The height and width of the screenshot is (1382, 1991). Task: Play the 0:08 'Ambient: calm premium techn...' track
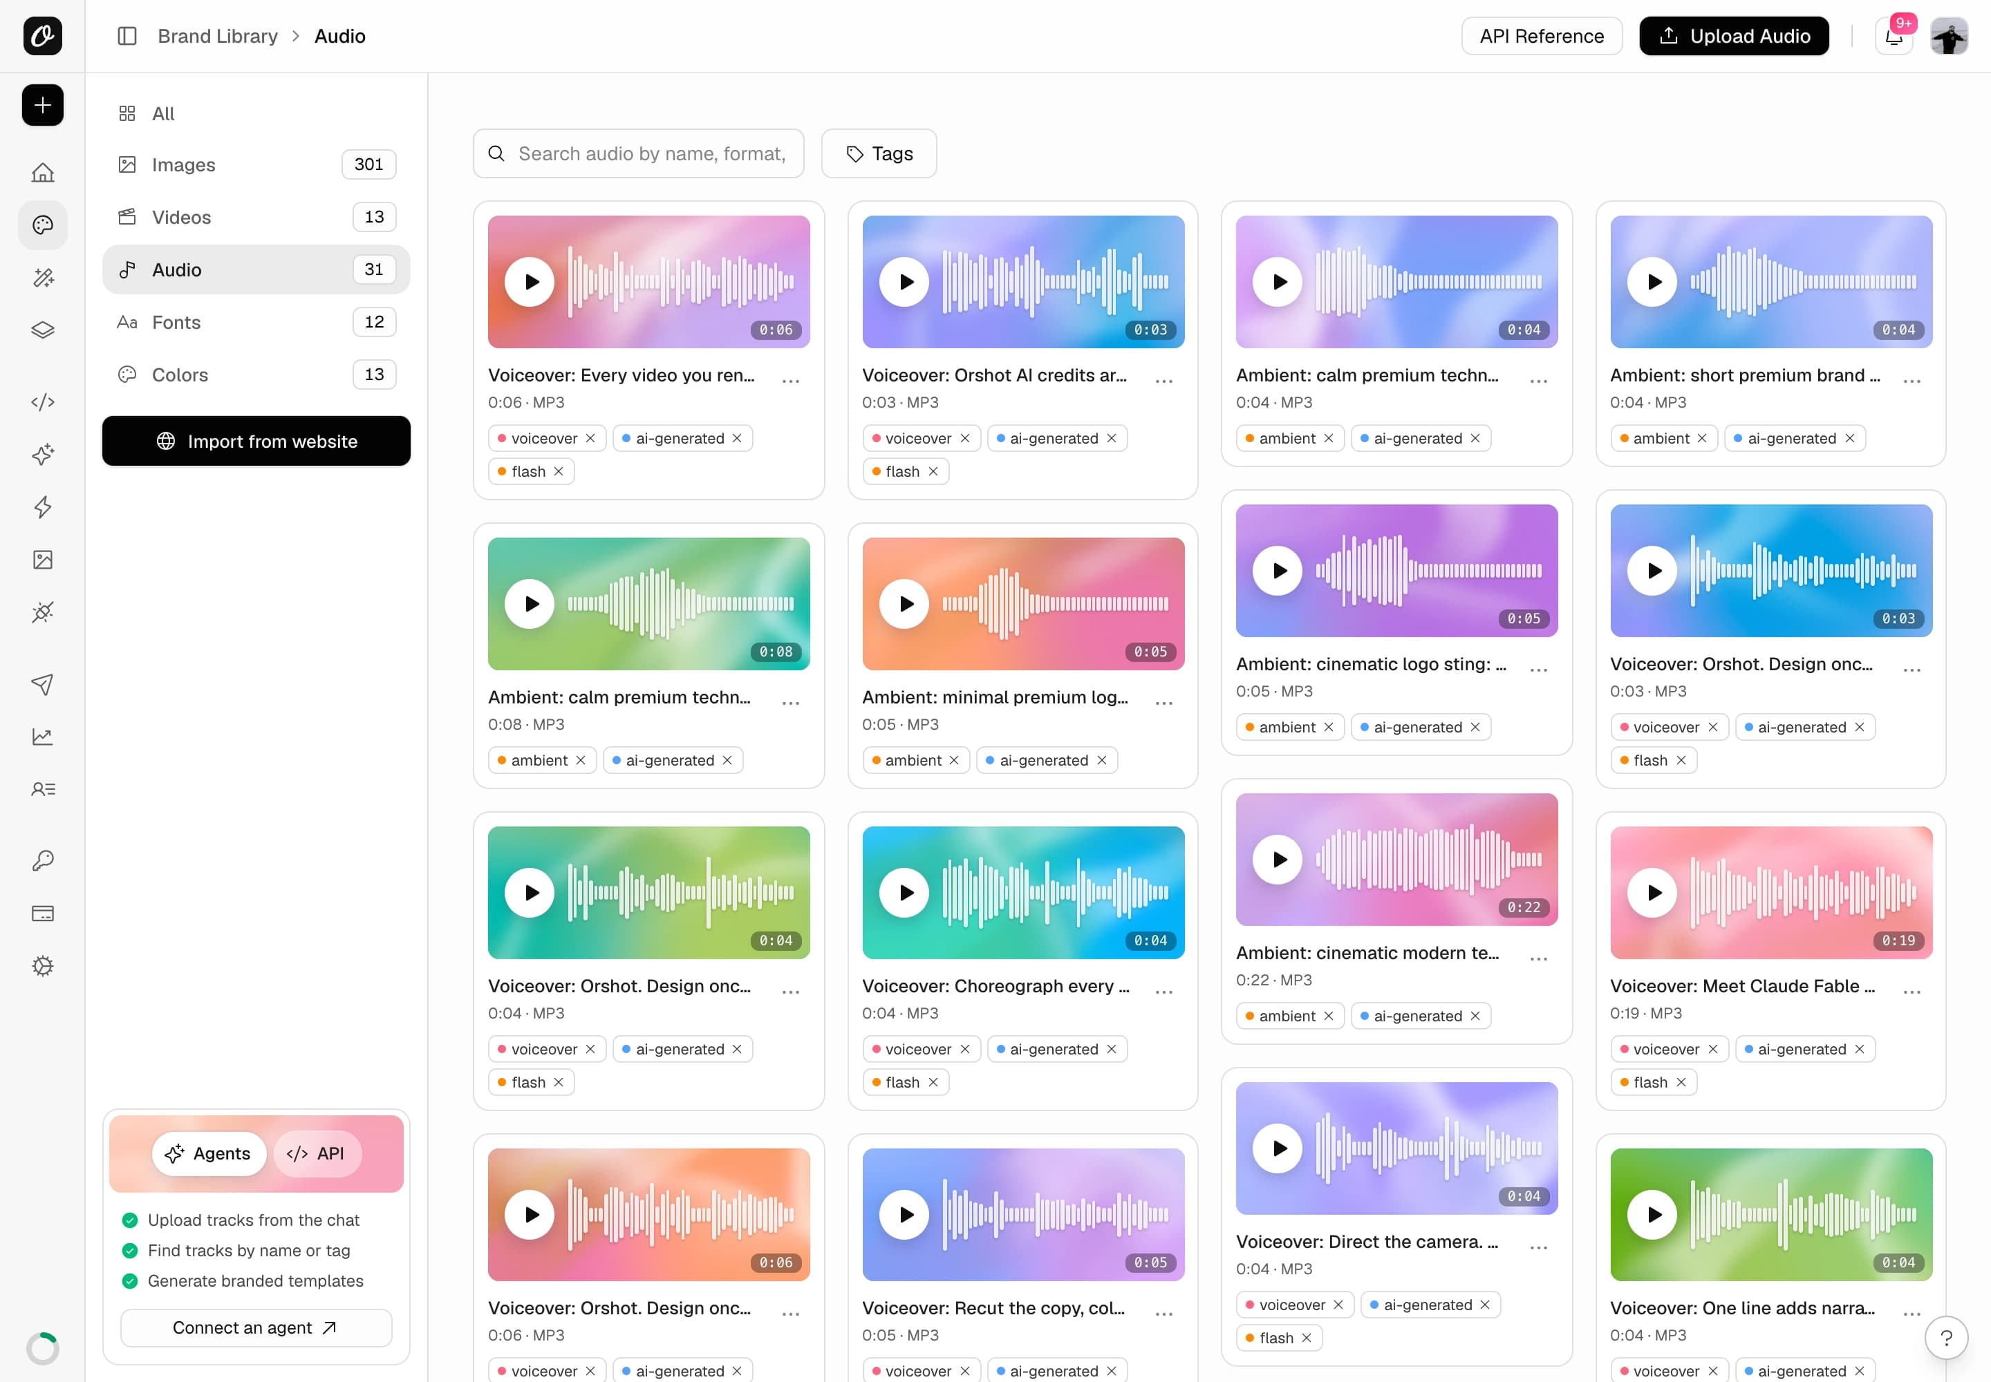530,605
